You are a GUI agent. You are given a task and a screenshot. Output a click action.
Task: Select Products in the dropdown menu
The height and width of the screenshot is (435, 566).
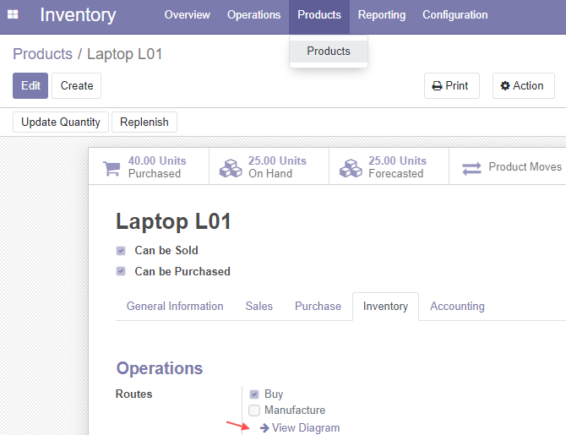pos(329,52)
